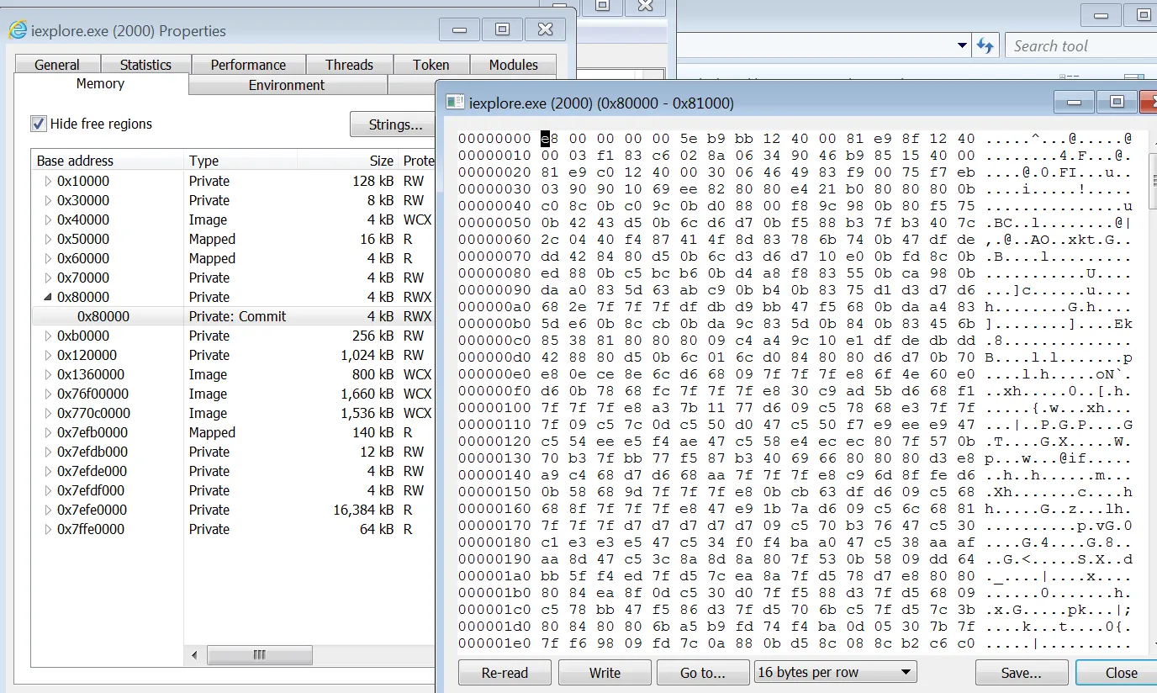Expand the 0x1360000 Image region
This screenshot has width=1157, height=693.
[47, 374]
